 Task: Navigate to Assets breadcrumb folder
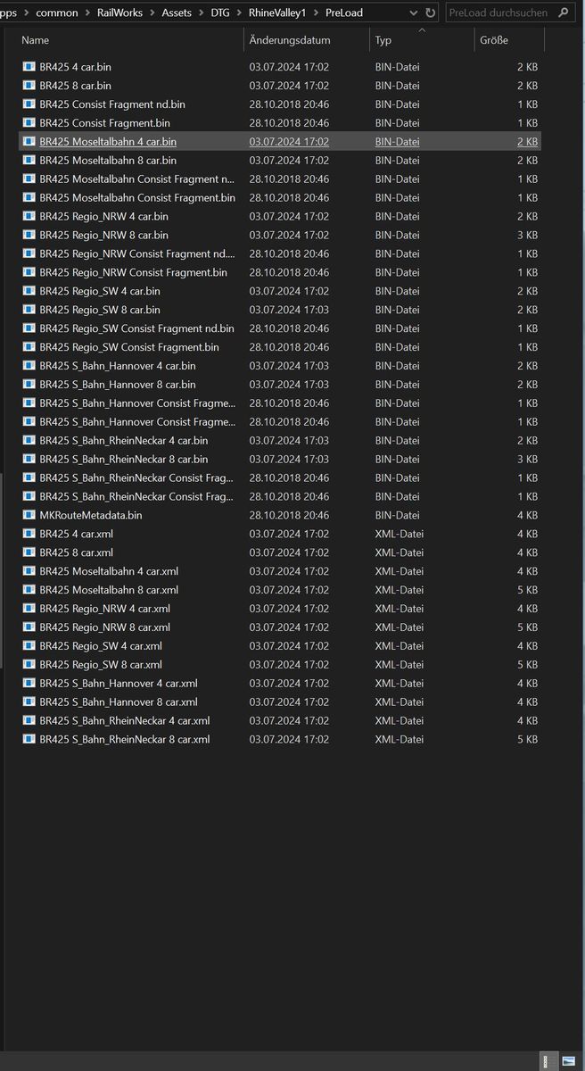pos(177,13)
